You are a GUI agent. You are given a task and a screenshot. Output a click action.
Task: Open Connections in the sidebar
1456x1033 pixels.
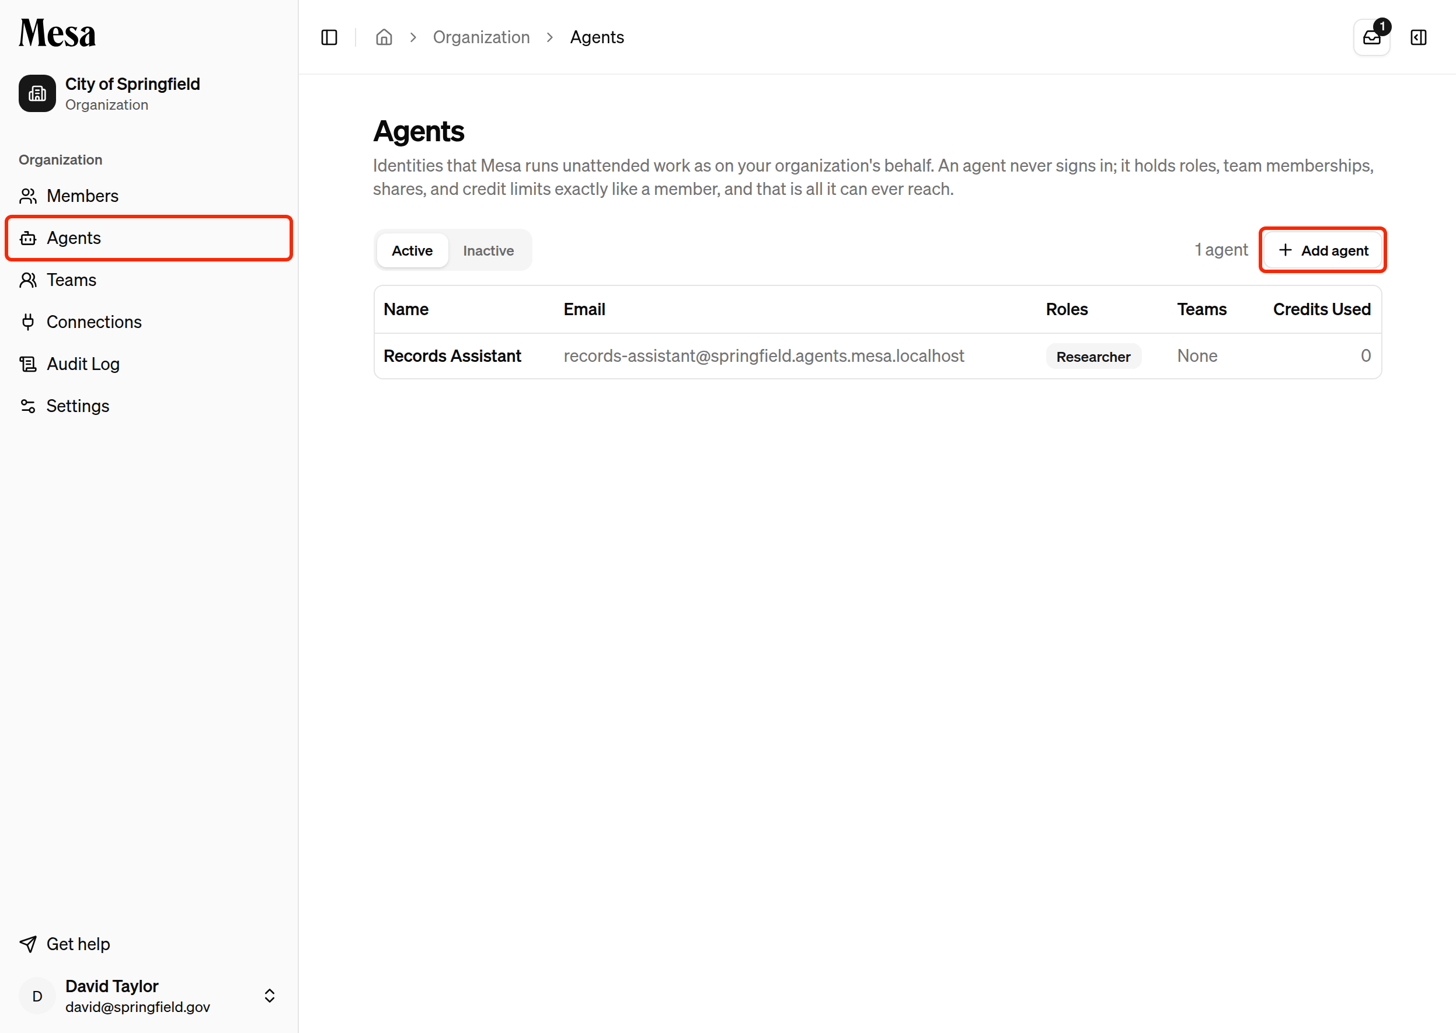coord(149,322)
